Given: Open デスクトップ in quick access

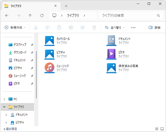Looking at the screenshot, I should click(17, 45).
